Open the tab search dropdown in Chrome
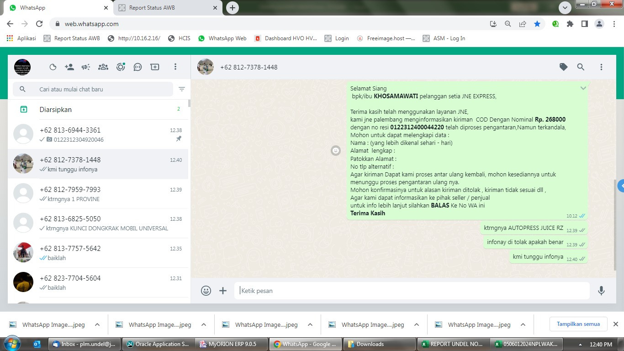The width and height of the screenshot is (624, 351). pyautogui.click(x=565, y=8)
